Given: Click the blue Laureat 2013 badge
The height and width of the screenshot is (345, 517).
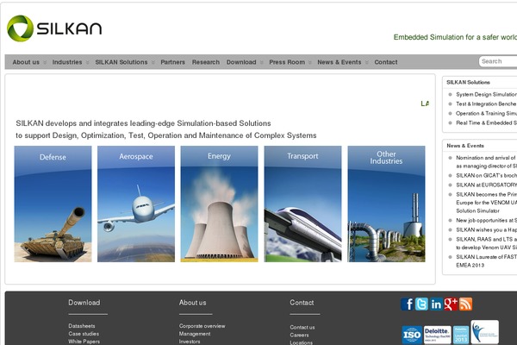Looking at the screenshot, I should [x=461, y=335].
